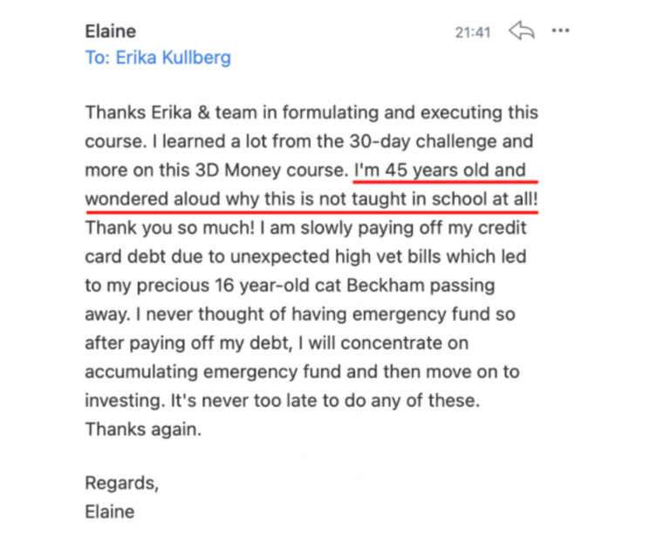670x535 pixels.
Task: Select recipient Erika Kullberg link
Action: (x=158, y=58)
